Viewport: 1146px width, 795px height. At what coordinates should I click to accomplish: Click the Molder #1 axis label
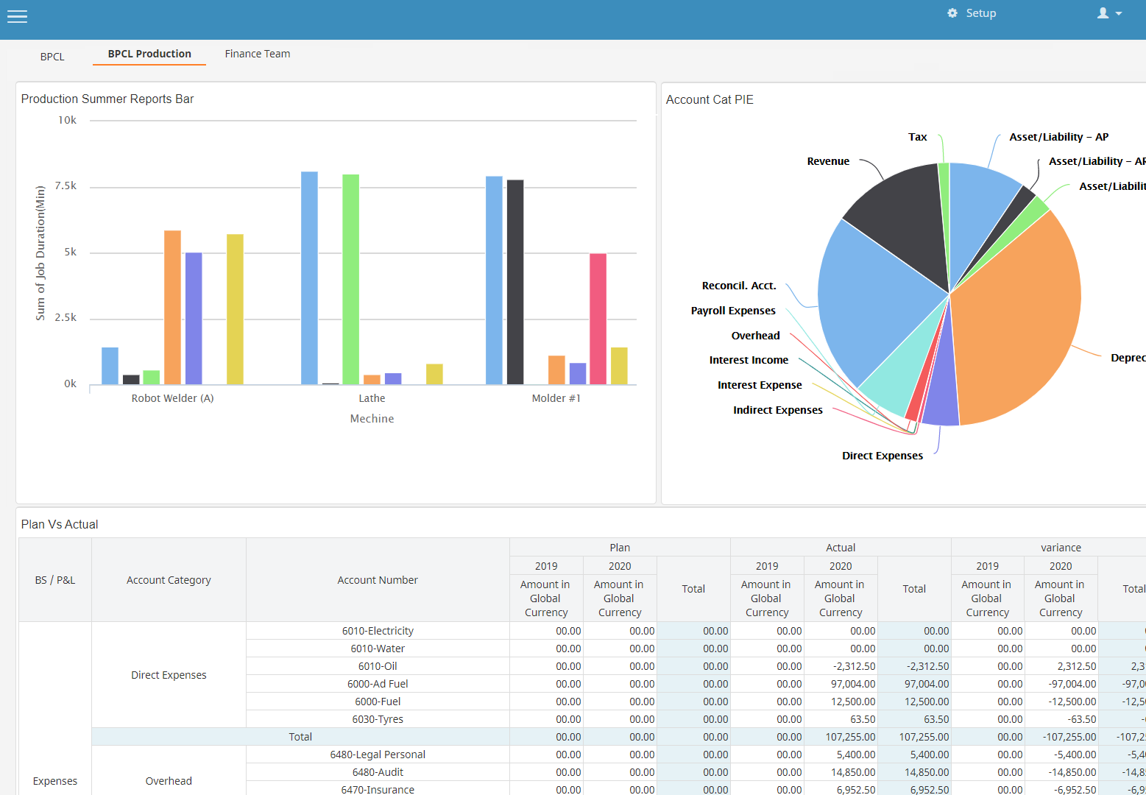pos(556,398)
